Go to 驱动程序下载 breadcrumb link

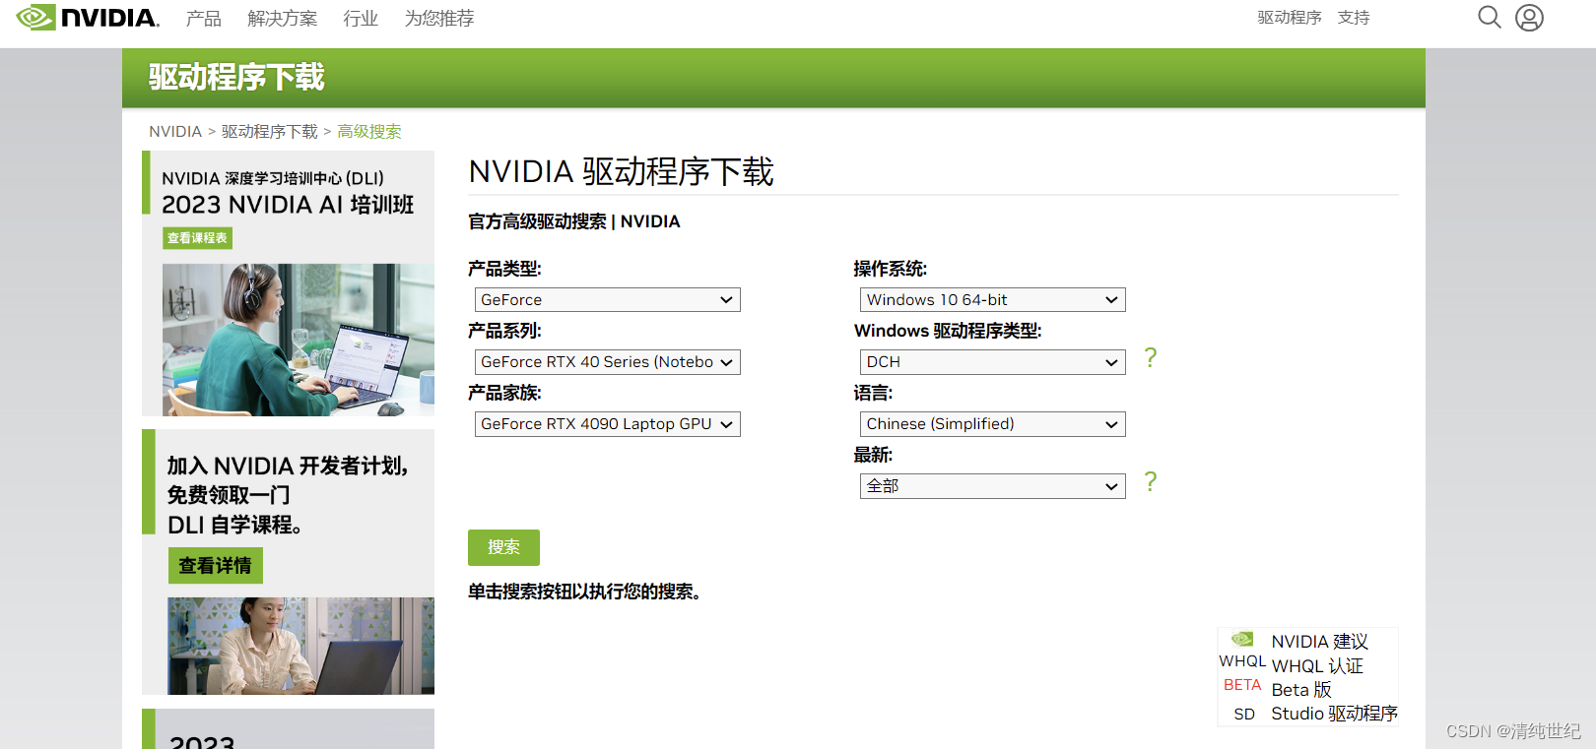click(270, 132)
